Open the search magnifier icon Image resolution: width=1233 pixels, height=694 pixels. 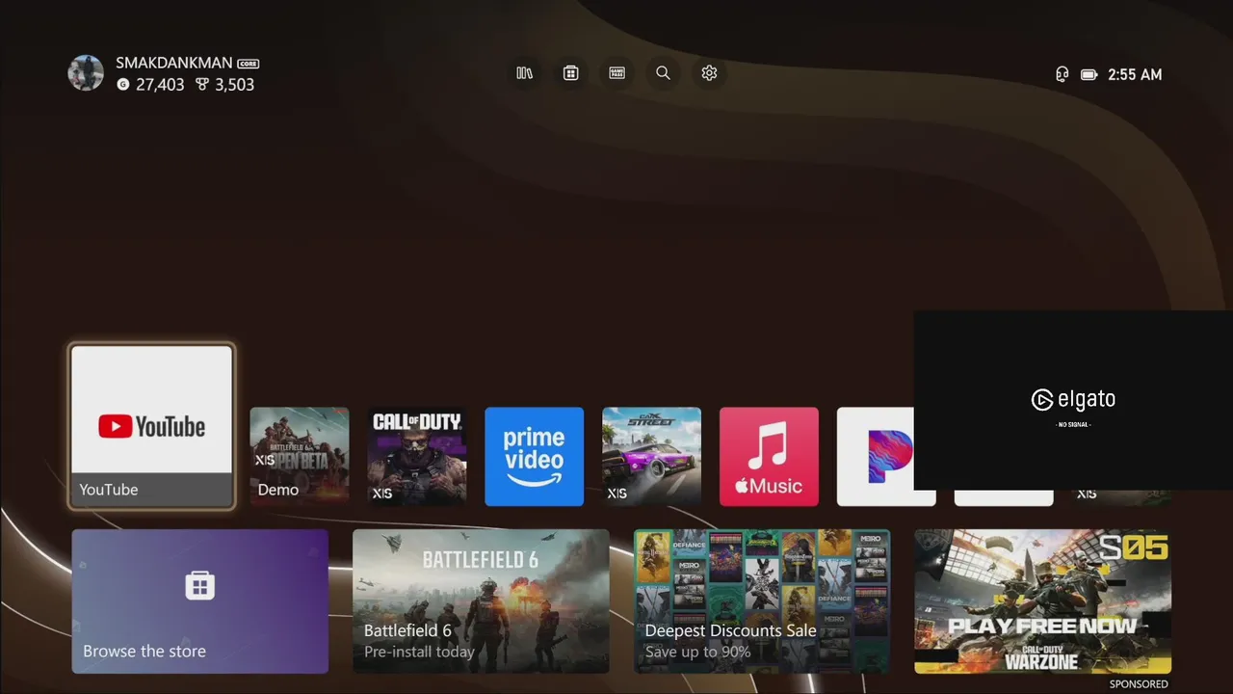tap(664, 73)
